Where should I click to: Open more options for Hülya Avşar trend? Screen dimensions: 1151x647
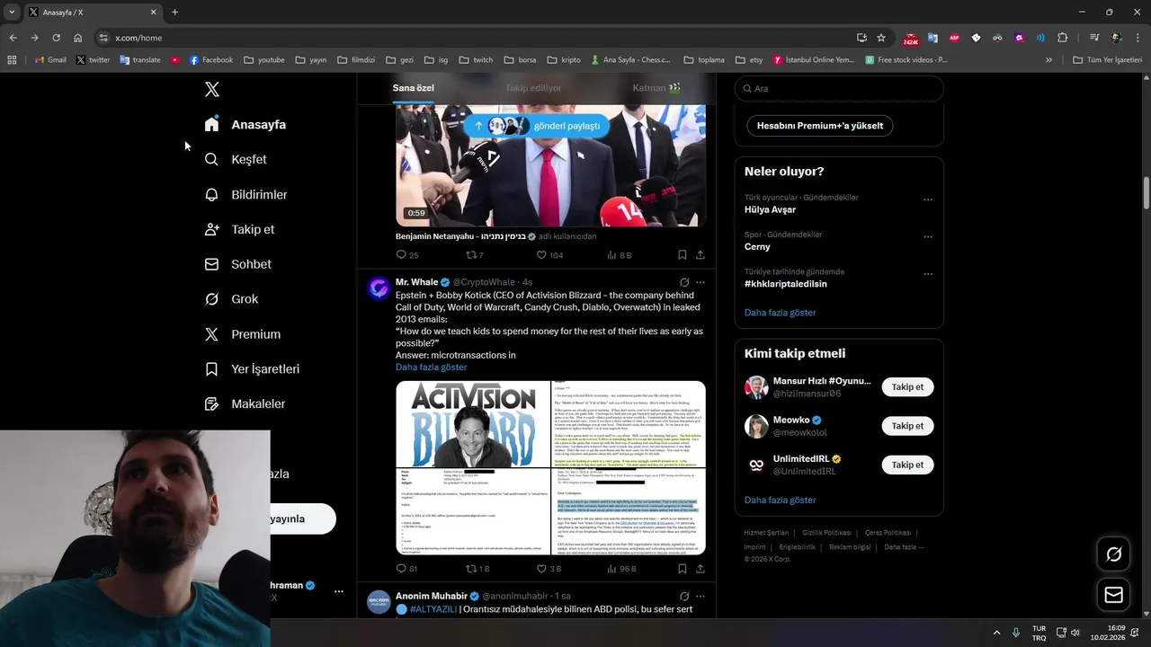pyautogui.click(x=928, y=200)
